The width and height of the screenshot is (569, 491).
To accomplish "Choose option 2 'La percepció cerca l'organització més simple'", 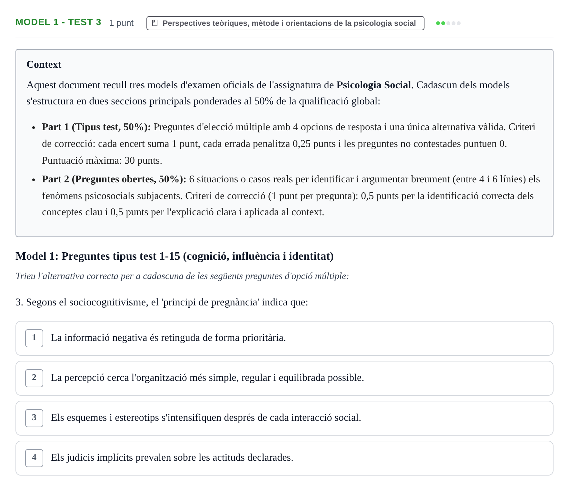I will (x=284, y=378).
